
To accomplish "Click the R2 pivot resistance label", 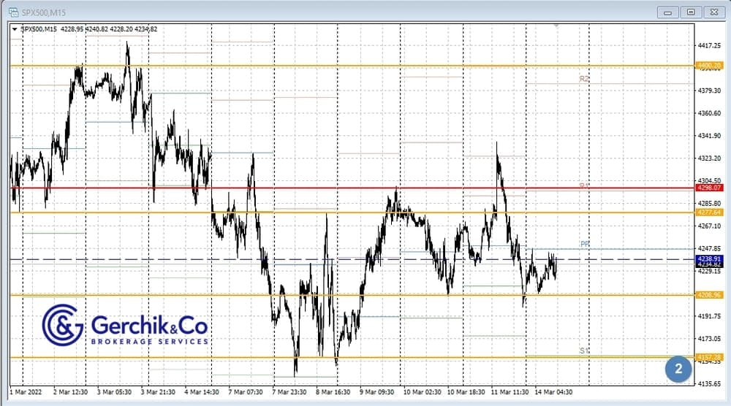I will coord(584,78).
